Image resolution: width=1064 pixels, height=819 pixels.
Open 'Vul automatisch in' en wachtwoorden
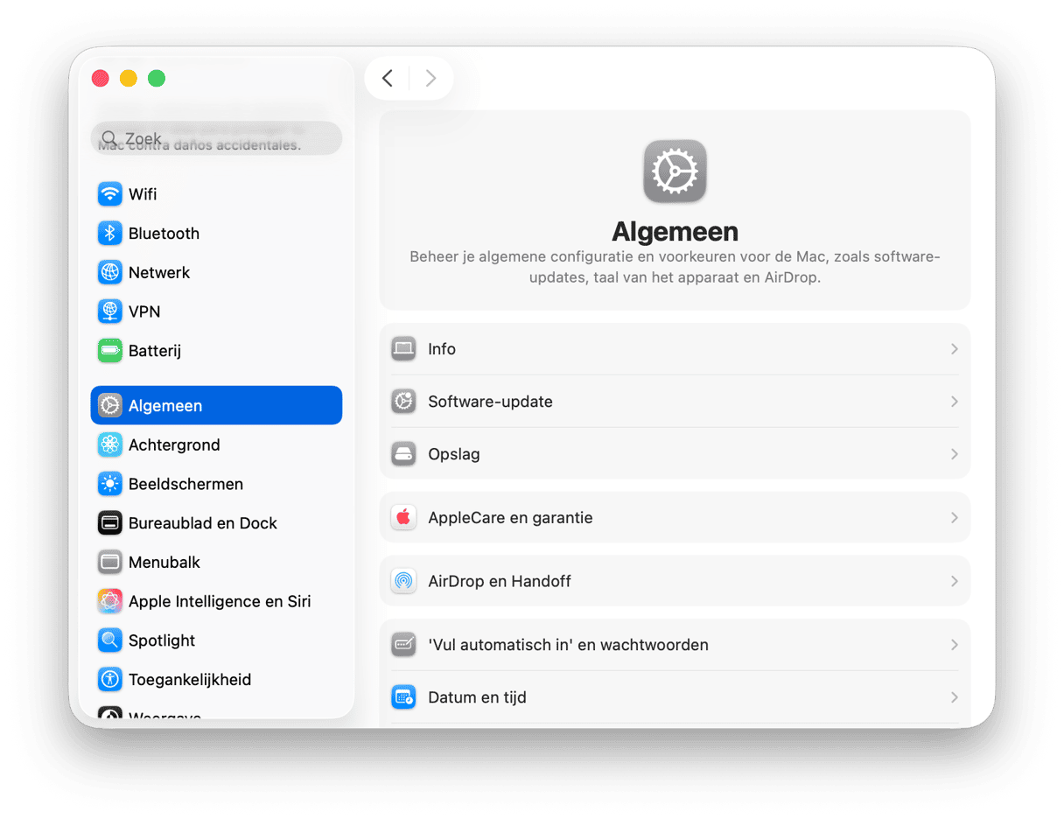click(568, 645)
